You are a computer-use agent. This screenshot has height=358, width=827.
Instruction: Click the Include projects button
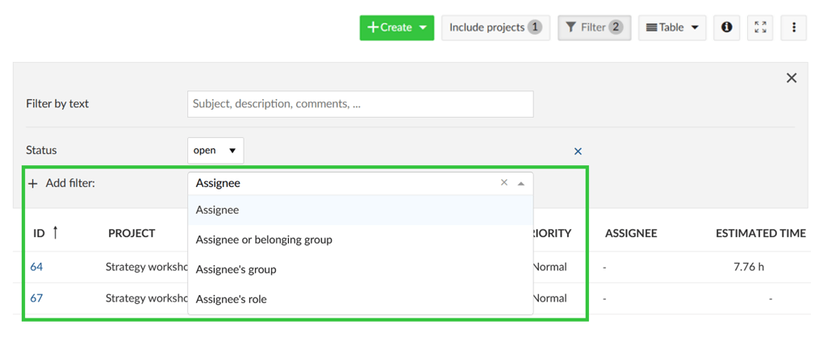(495, 27)
